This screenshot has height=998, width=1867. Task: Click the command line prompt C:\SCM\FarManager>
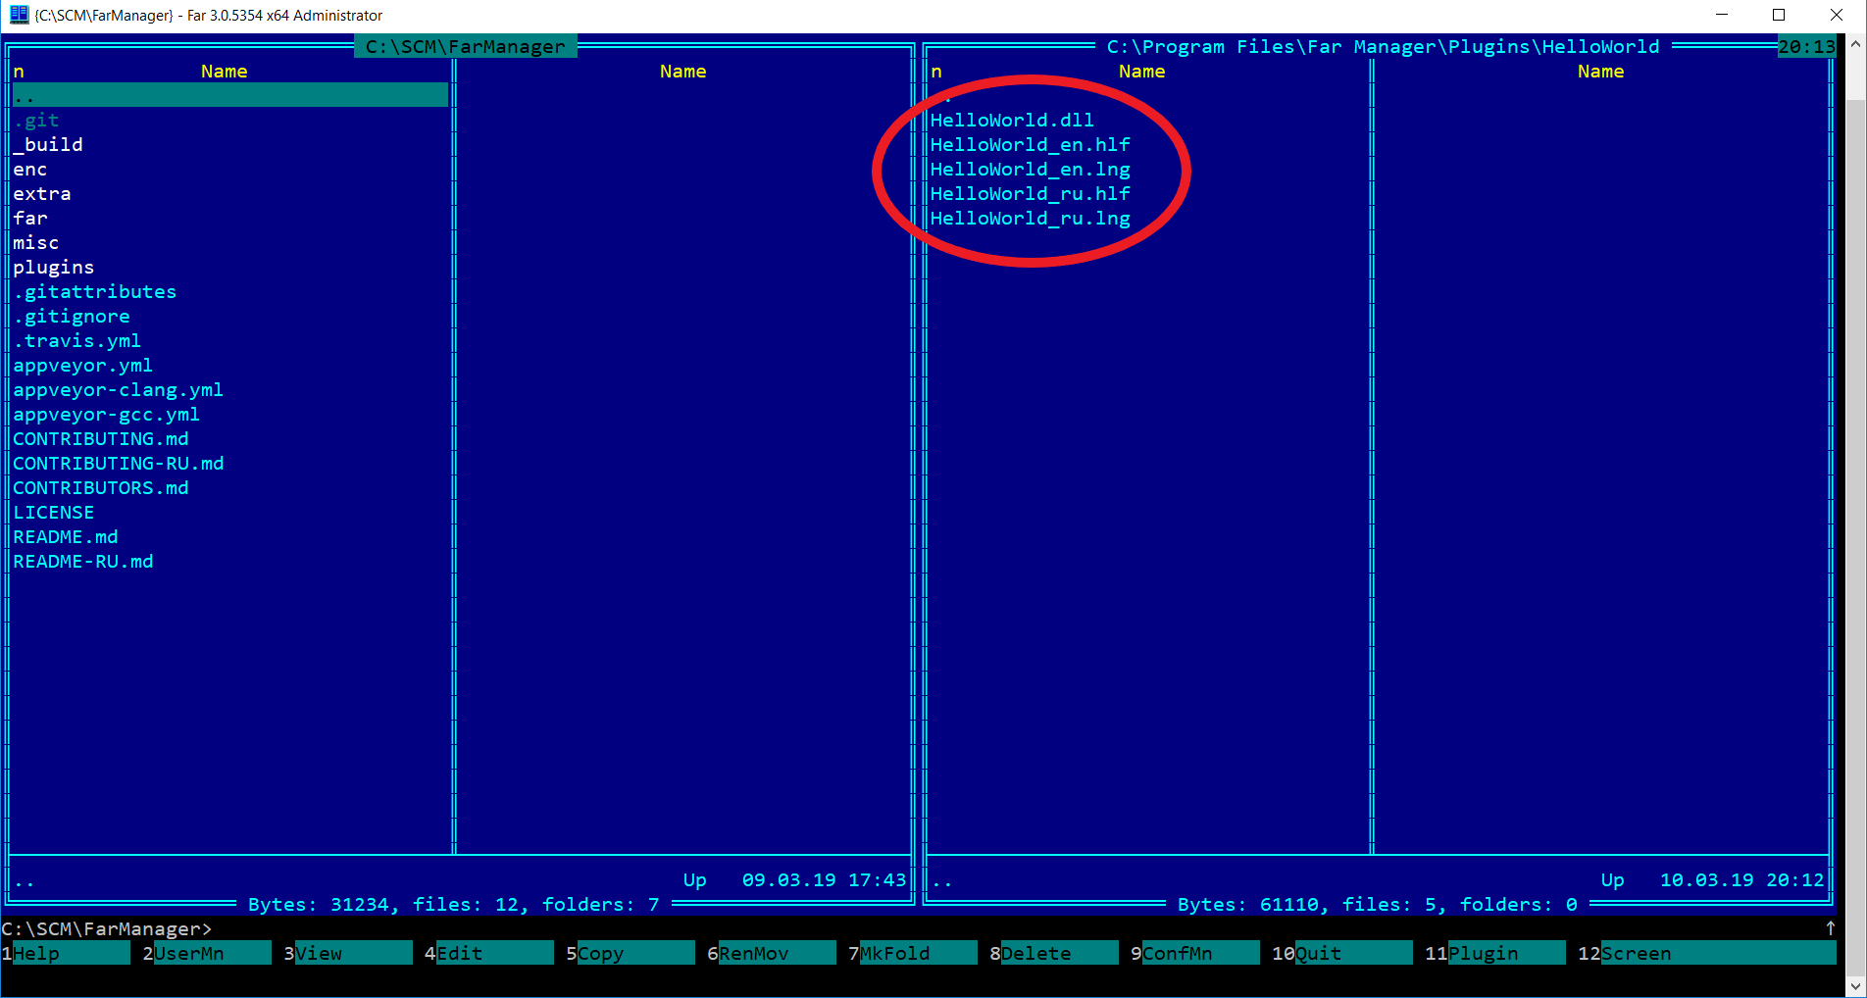pos(107,928)
